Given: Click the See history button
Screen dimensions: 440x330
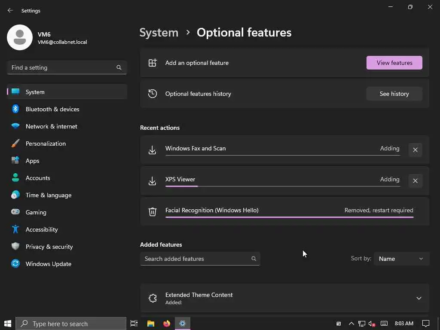Looking at the screenshot, I should point(394,94).
